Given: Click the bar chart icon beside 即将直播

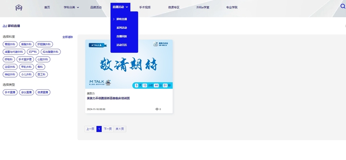Looking at the screenshot, I should point(5,26).
